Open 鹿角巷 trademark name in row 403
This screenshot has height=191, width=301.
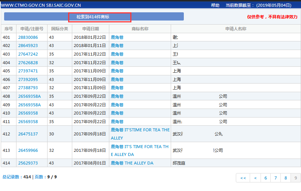point(117,54)
